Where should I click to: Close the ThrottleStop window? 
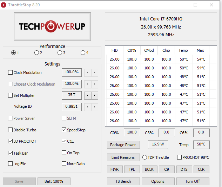(211, 5)
